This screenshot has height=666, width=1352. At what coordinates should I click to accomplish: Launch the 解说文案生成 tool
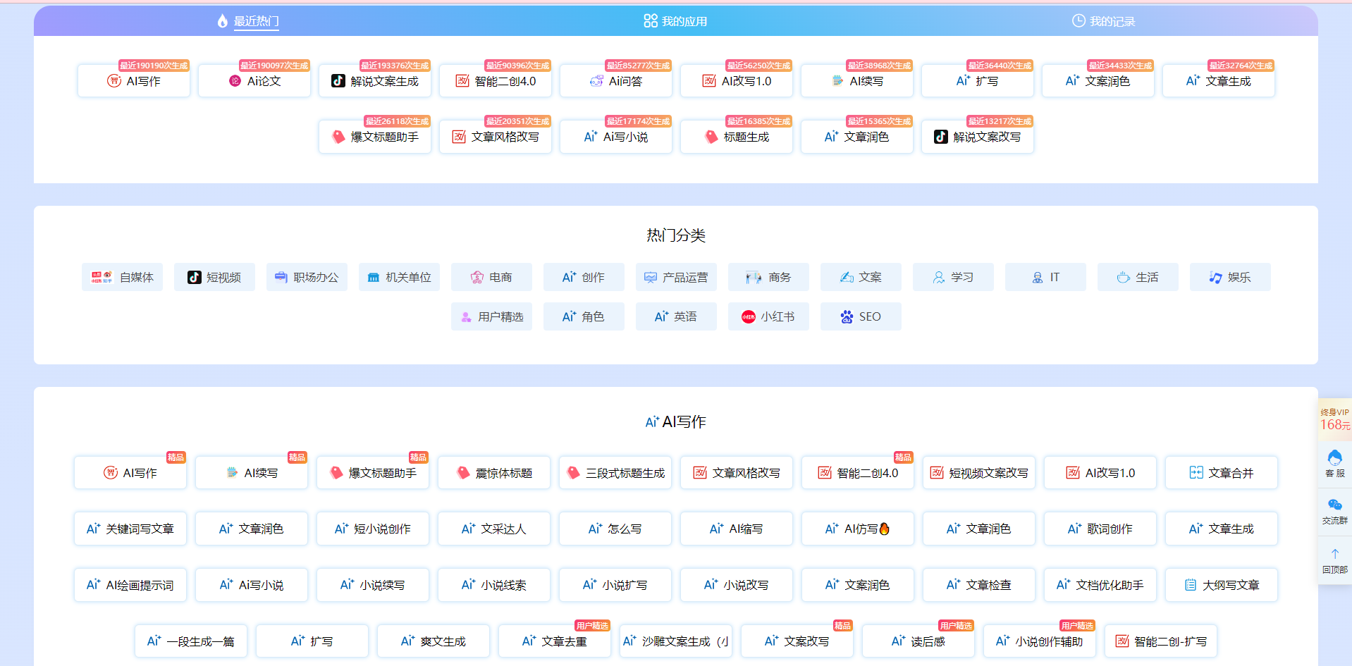pyautogui.click(x=375, y=81)
